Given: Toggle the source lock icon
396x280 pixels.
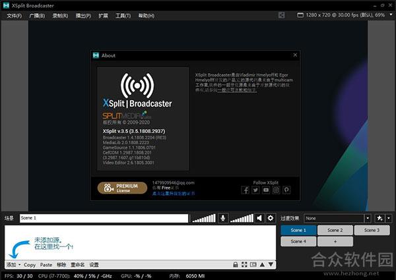Looking at the screenshot, I should coord(236,264).
